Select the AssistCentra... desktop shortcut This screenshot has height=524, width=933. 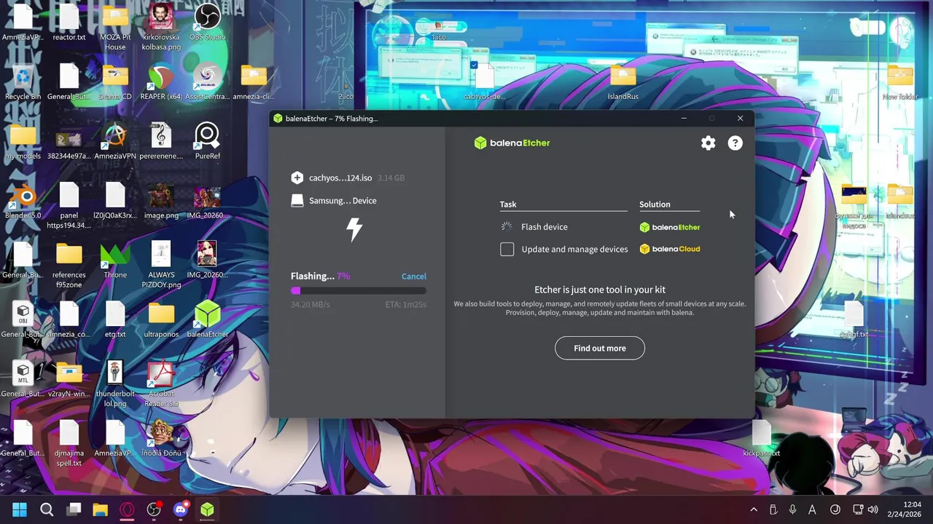(x=207, y=82)
